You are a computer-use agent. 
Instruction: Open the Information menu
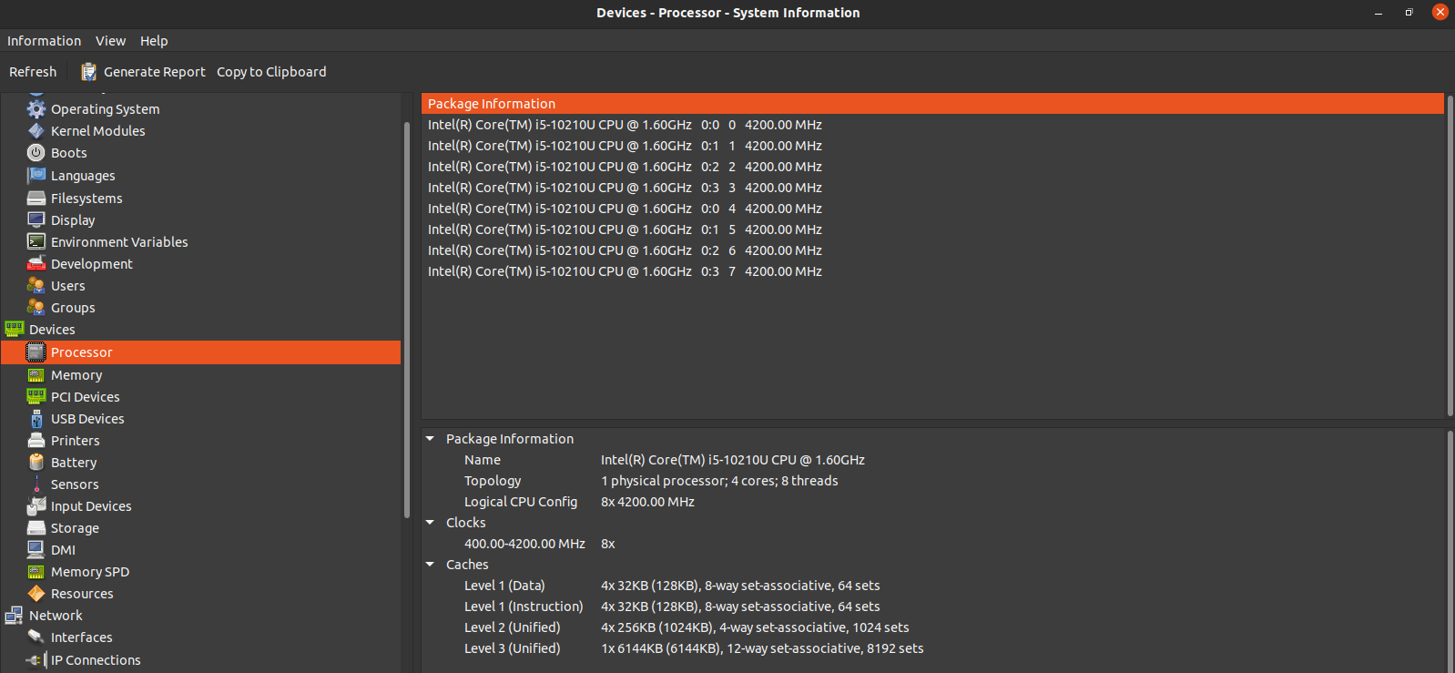pyautogui.click(x=44, y=41)
